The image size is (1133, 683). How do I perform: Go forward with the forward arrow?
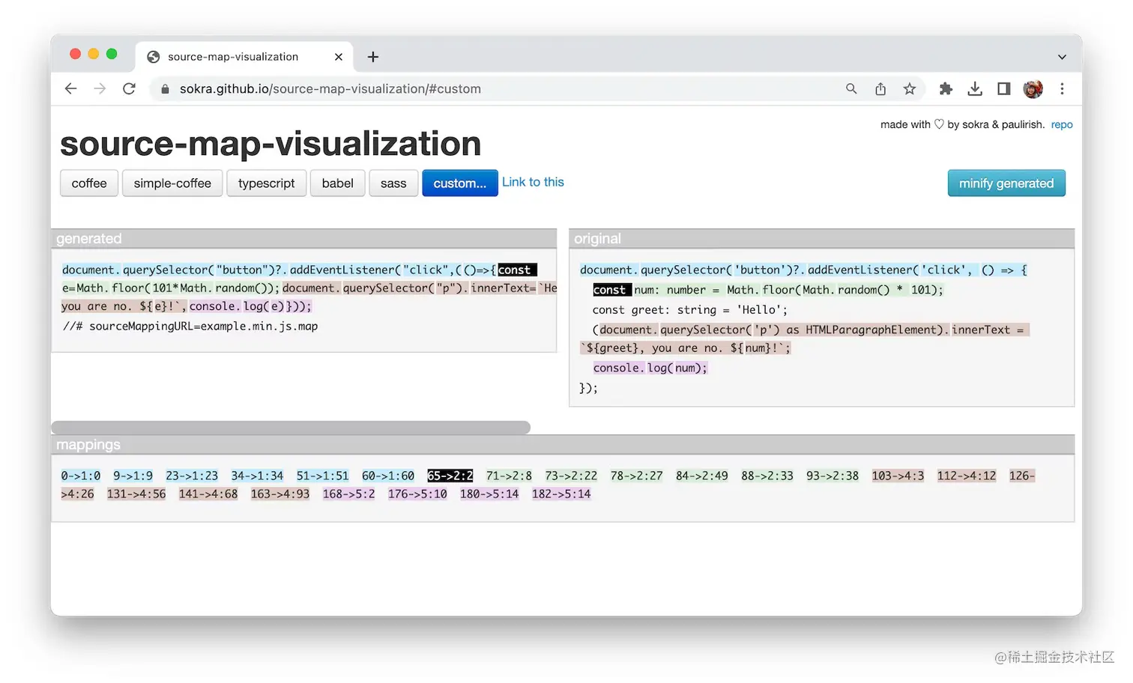coord(100,88)
